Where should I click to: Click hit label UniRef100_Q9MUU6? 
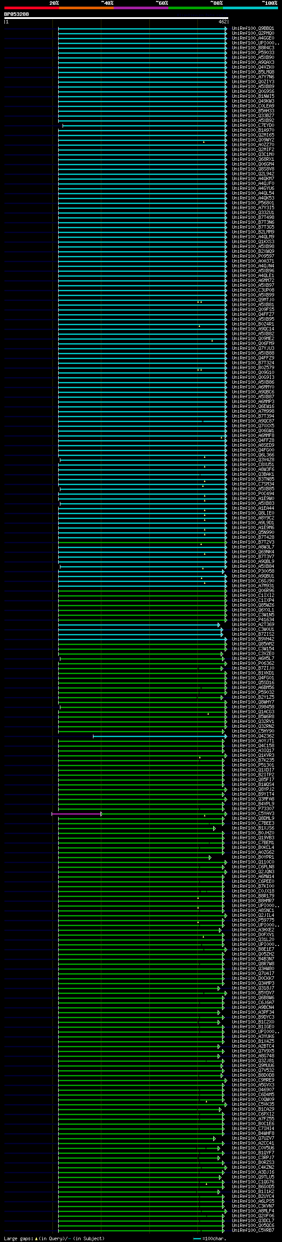pos(252,1065)
